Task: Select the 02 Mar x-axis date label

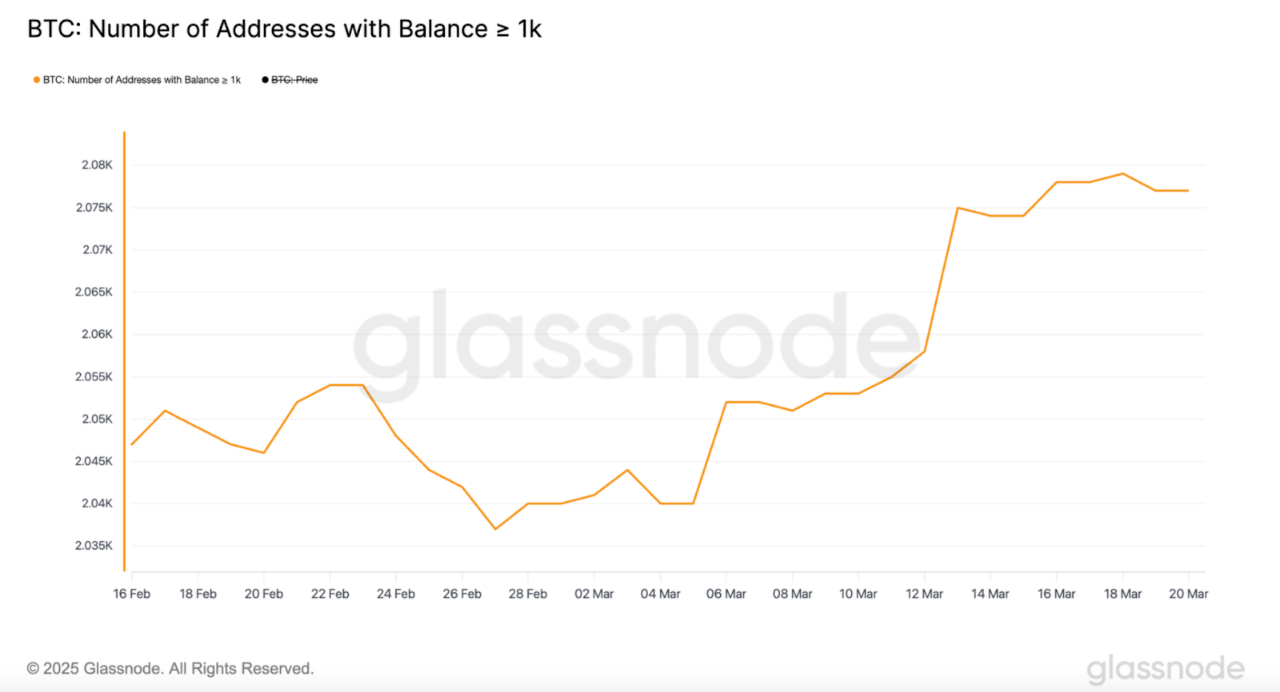Action: tap(594, 594)
